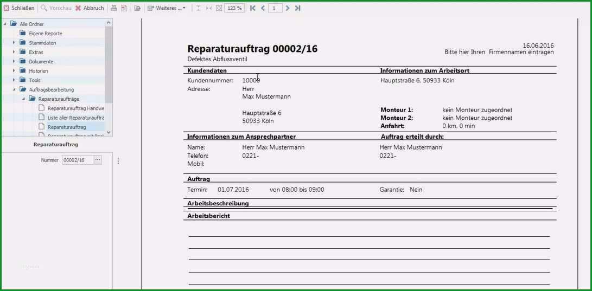Click the tree scrollbar down arrow
Viewport: 592px width, 291px height.
point(109,132)
